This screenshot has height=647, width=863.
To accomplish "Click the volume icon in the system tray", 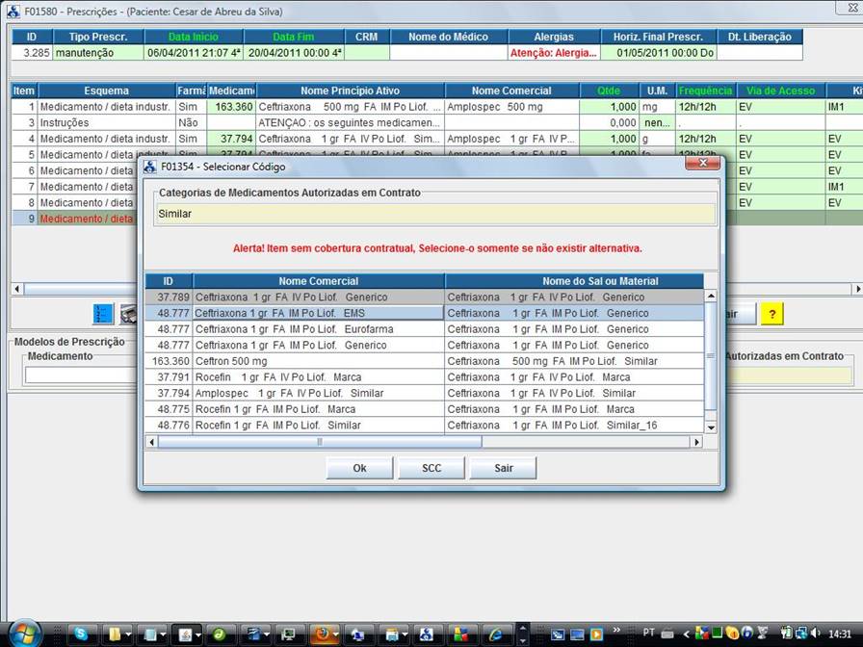I will pyautogui.click(x=814, y=636).
